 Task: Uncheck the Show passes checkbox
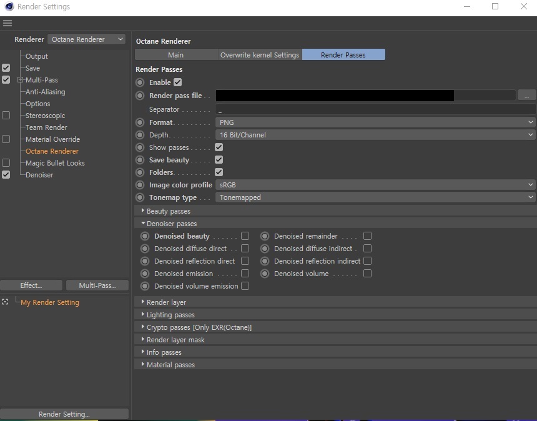coord(219,147)
